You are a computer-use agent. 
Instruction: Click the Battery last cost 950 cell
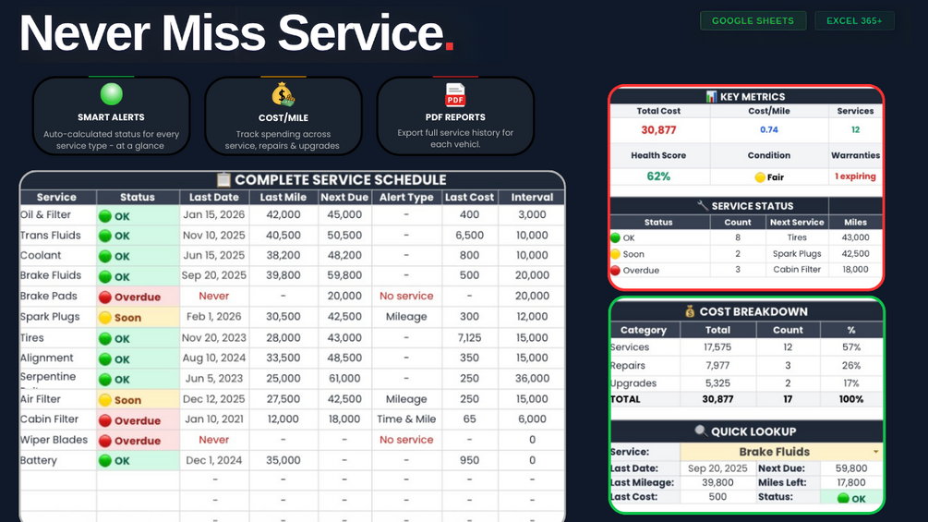coord(469,460)
